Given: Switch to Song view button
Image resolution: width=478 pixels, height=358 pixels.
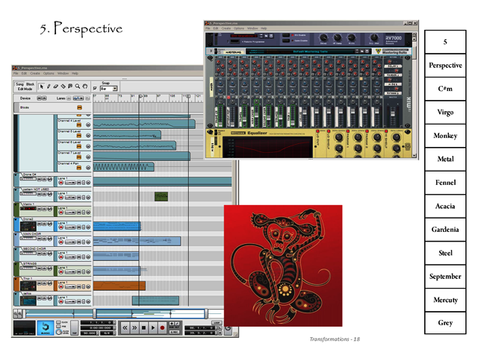Looking at the screenshot, I should click(19, 84).
